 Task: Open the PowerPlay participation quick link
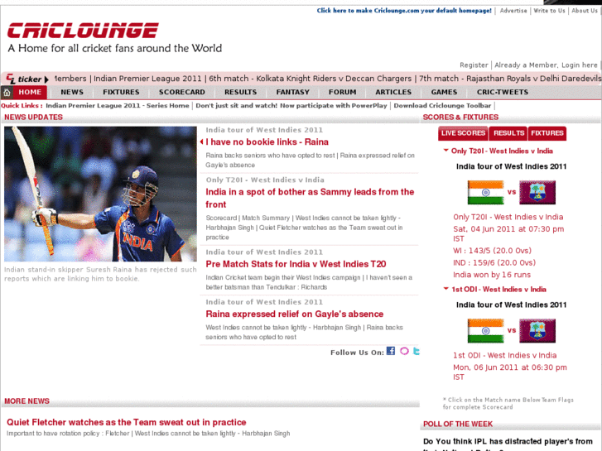click(291, 106)
